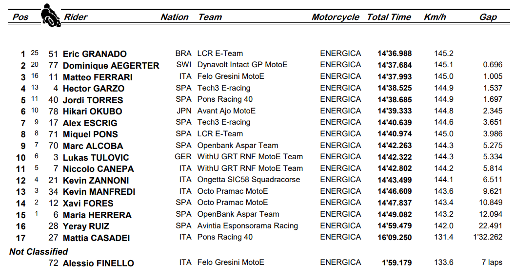This screenshot has height=279, width=515.
Task: Click the Motorcycle column header
Action: 336,17
